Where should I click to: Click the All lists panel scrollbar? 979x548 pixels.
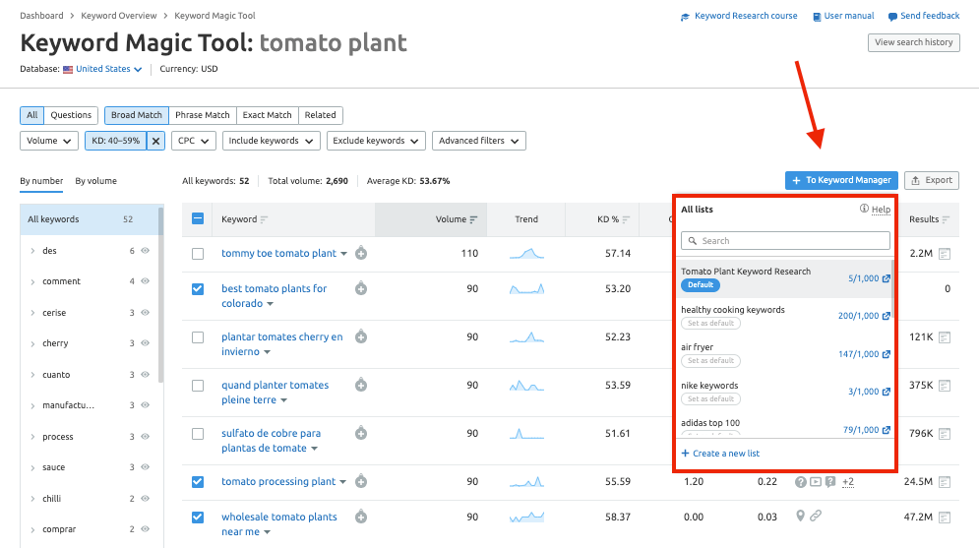[892, 289]
